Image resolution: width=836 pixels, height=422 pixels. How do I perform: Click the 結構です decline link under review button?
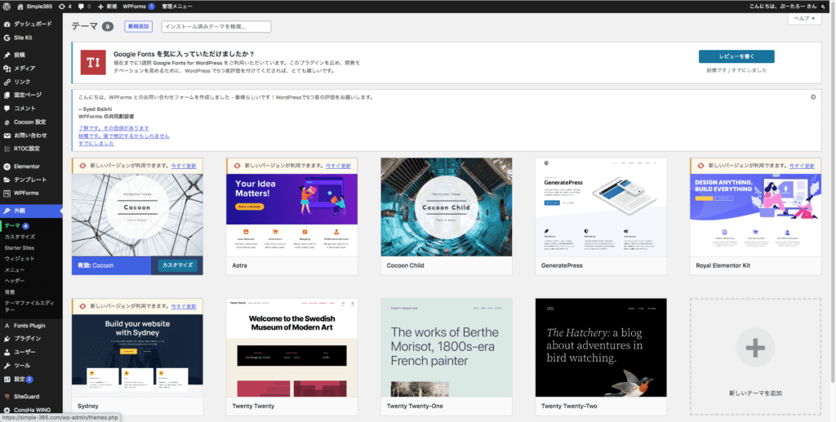click(718, 70)
